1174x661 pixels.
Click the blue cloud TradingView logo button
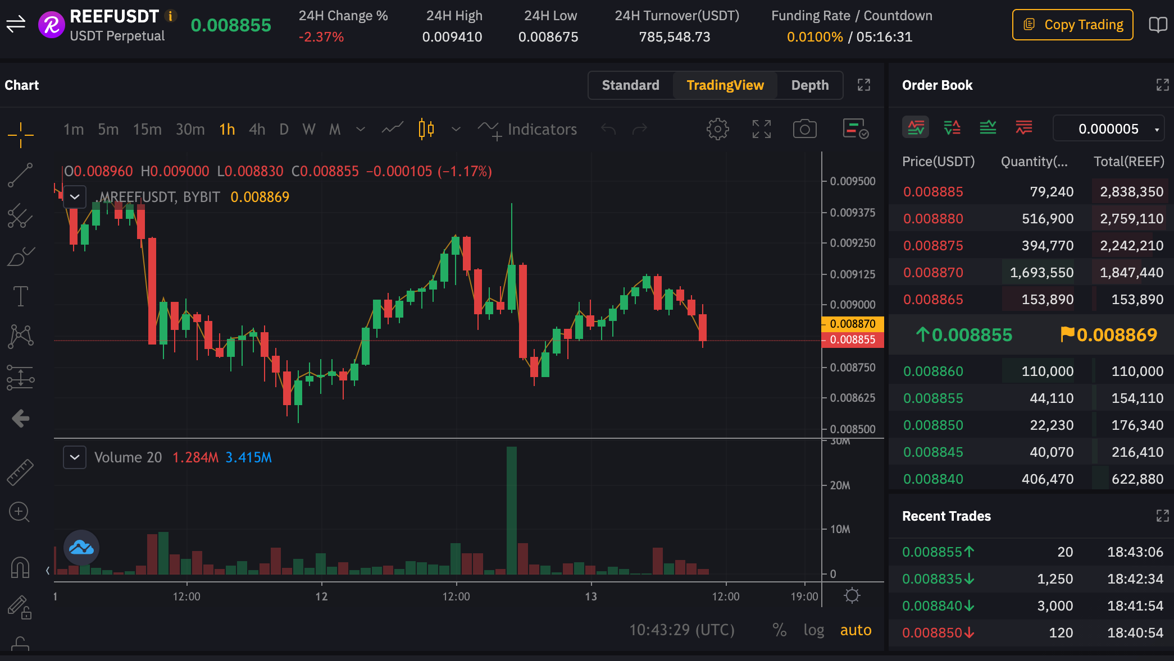pos(81,548)
